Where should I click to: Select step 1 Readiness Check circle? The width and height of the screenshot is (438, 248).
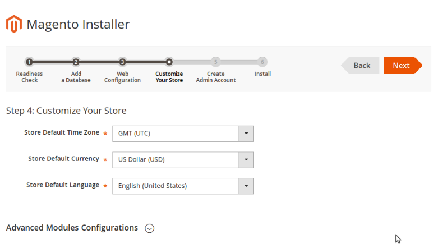coord(29,62)
